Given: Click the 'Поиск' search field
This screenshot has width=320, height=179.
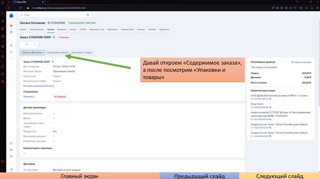Looking at the screenshot, I should 55,15.
